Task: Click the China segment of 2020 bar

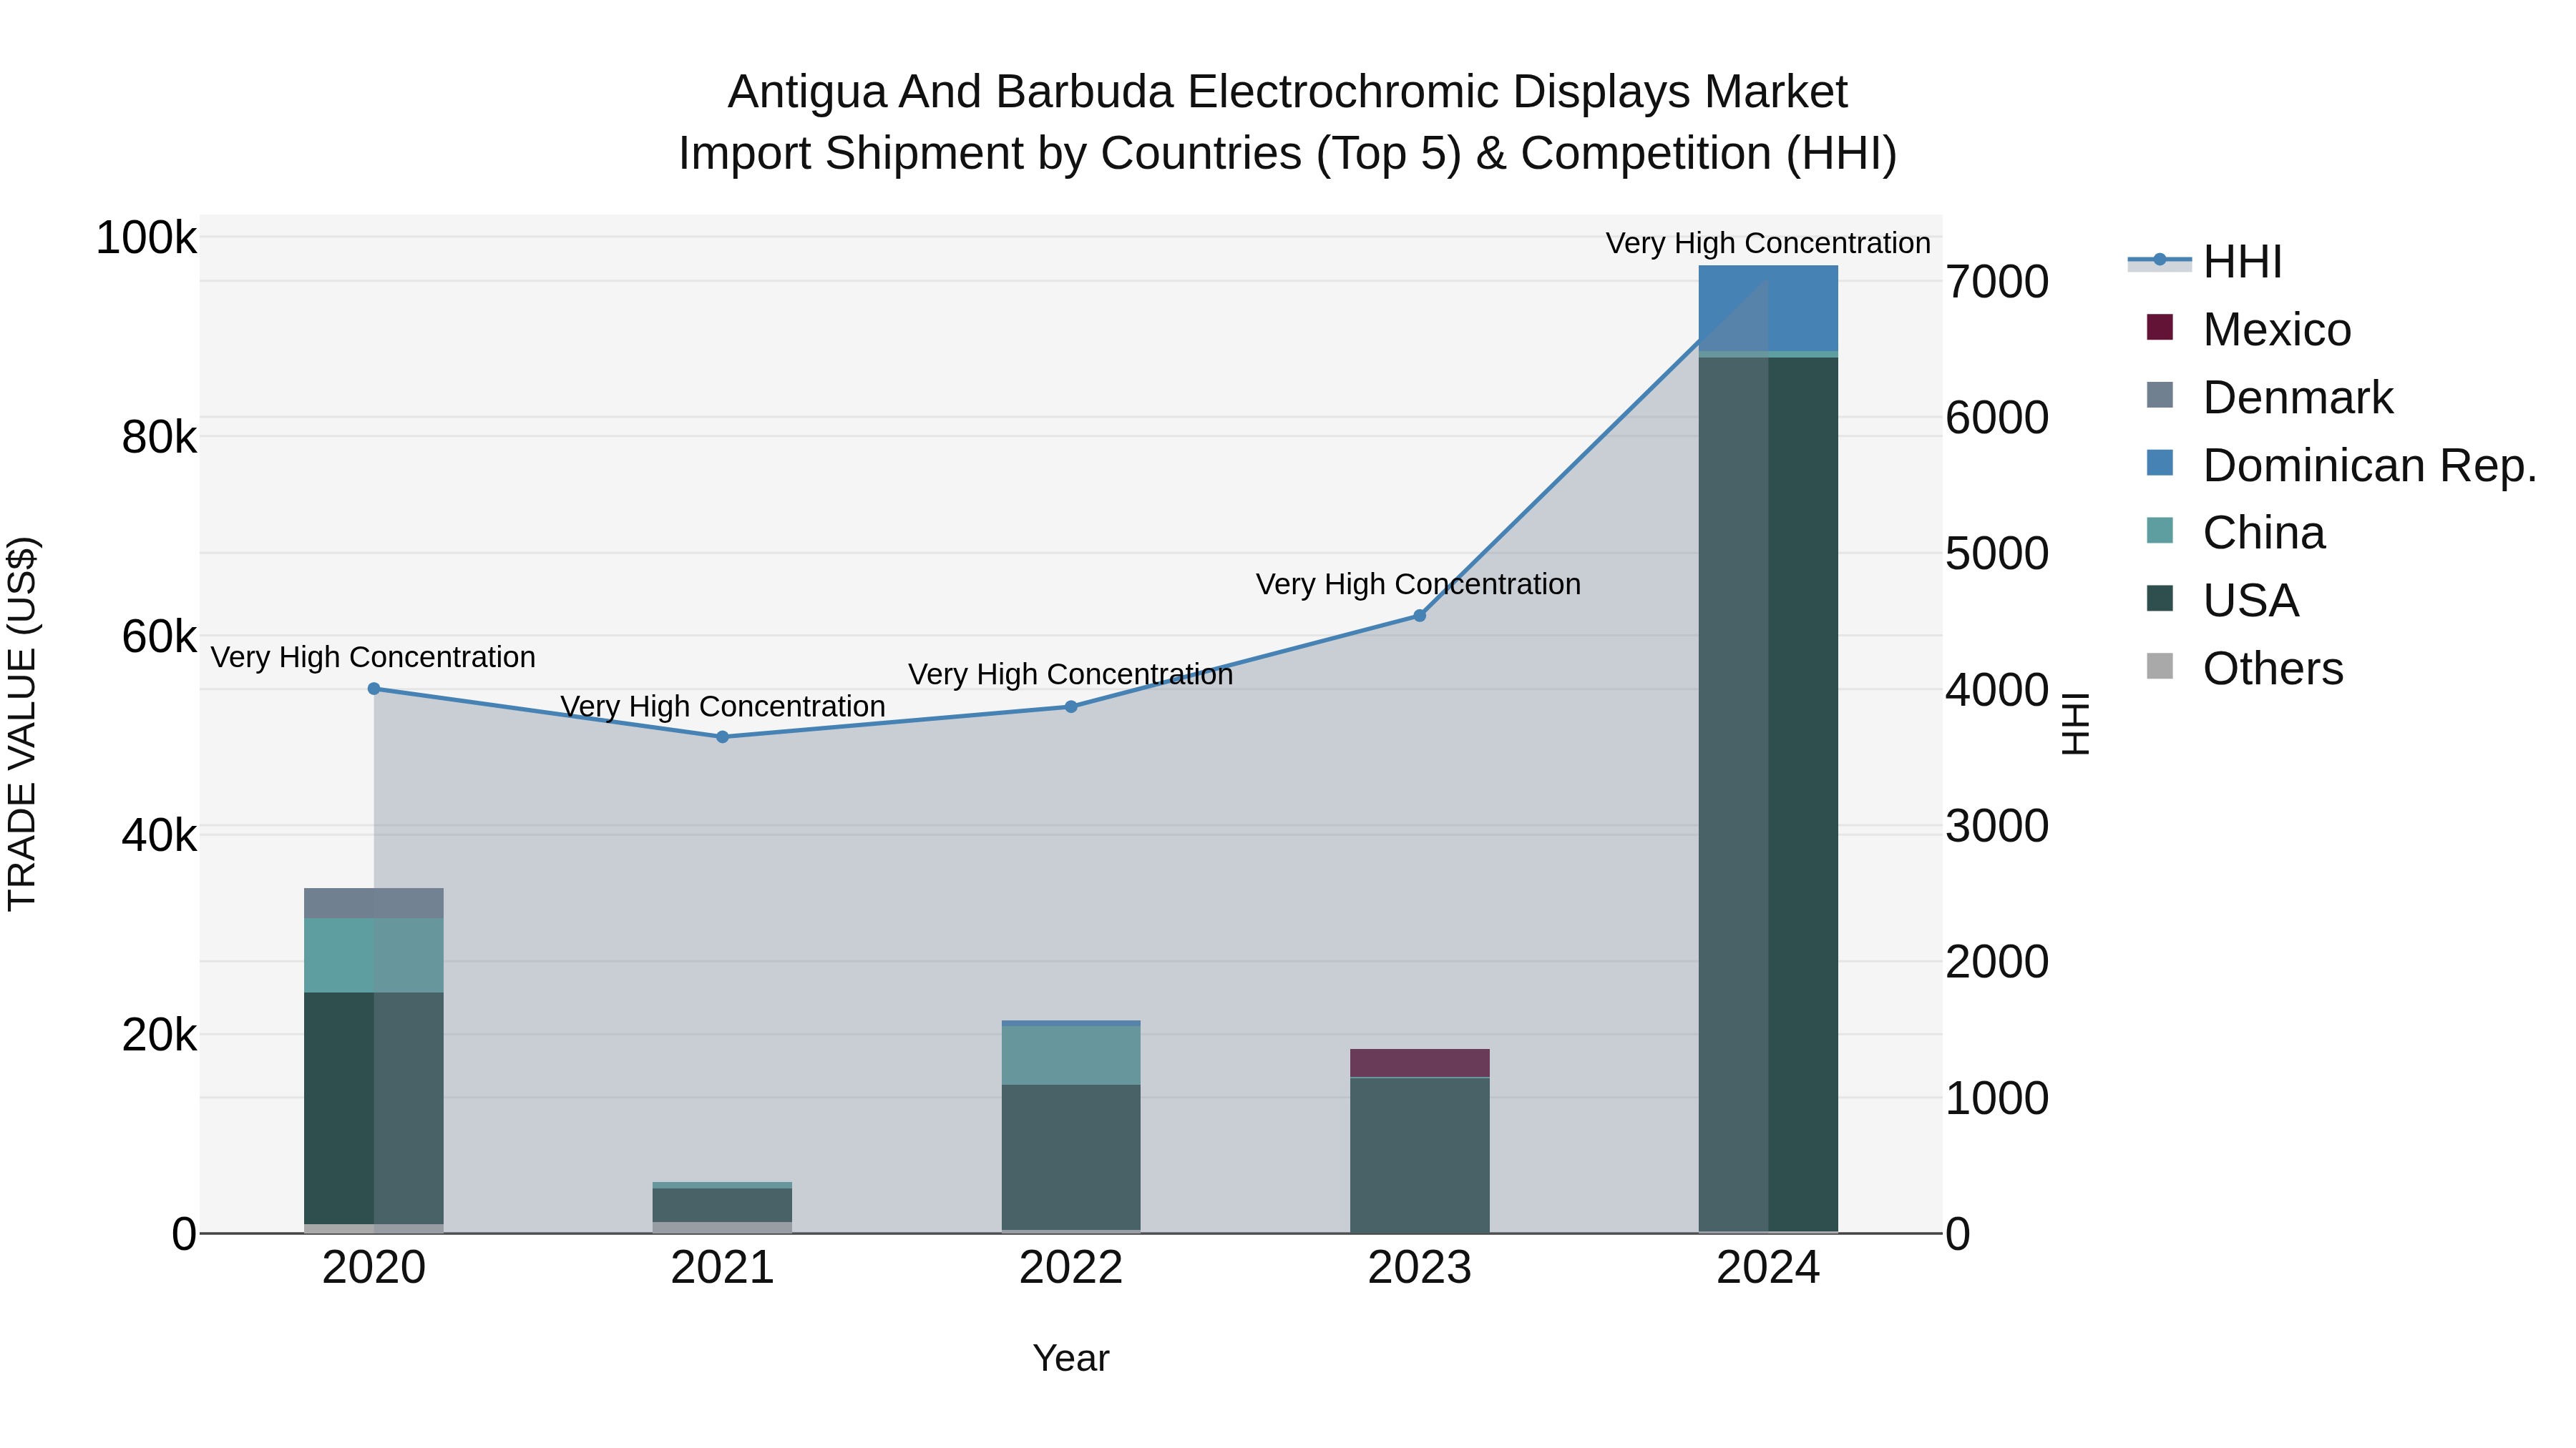Action: tap(374, 955)
